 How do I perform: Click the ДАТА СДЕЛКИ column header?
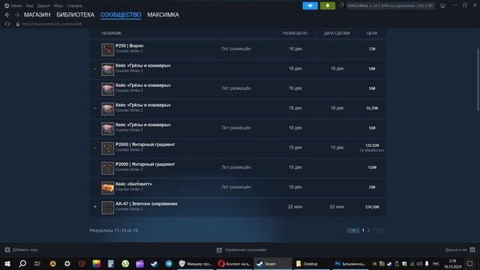click(x=337, y=33)
